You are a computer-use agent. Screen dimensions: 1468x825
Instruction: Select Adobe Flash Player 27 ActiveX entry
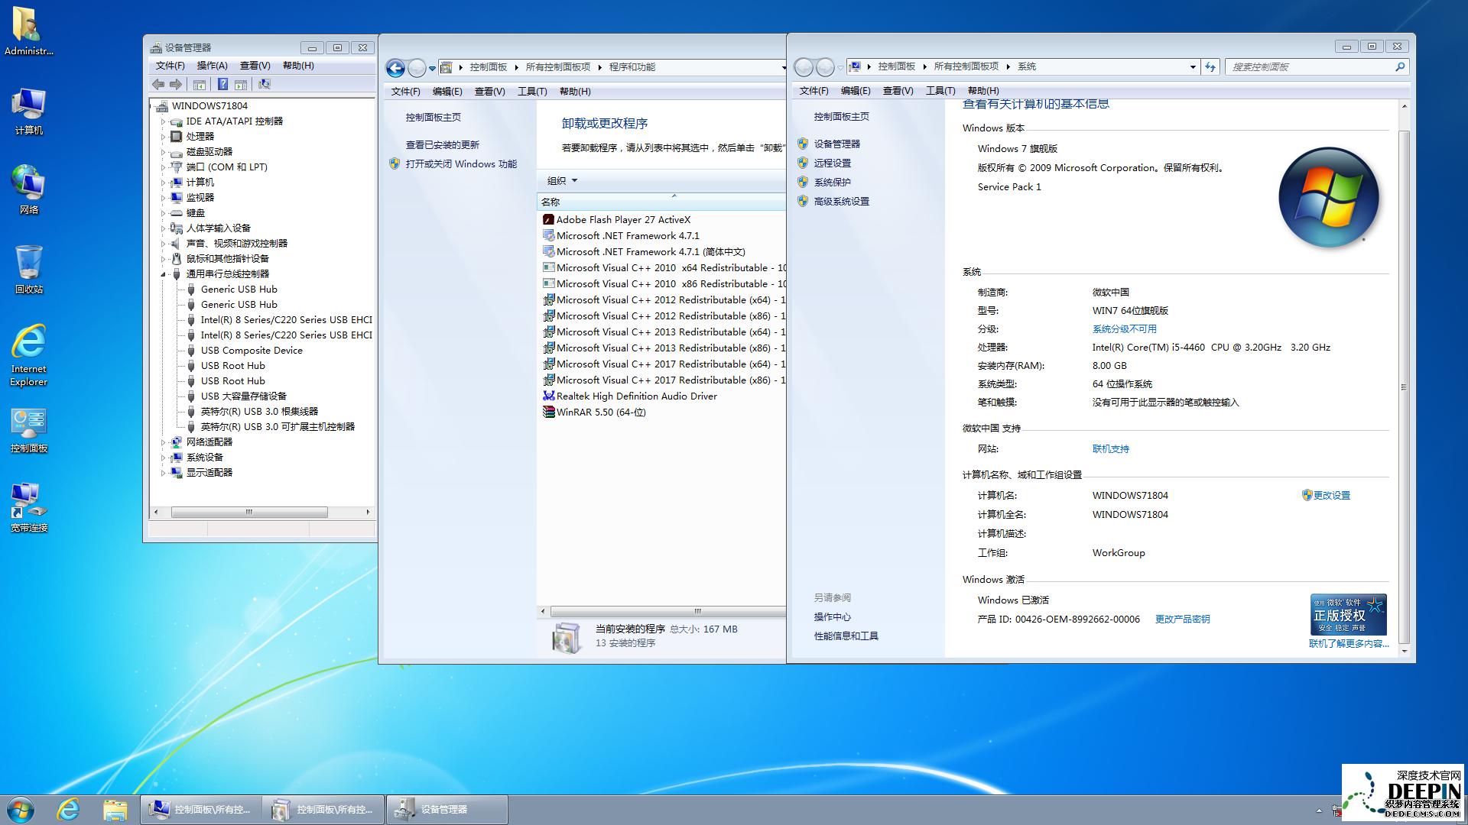pos(626,219)
